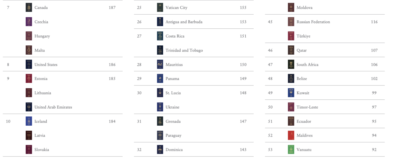Select the Türkiye passport icon
The width and height of the screenshot is (396, 159).
[291, 36]
